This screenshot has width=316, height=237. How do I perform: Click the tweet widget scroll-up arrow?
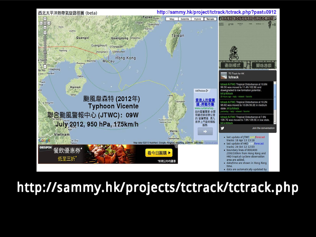pos(275,83)
